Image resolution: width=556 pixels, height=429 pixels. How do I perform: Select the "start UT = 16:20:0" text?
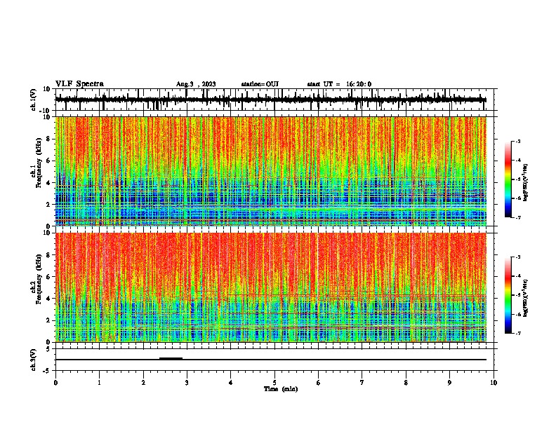tap(339, 84)
